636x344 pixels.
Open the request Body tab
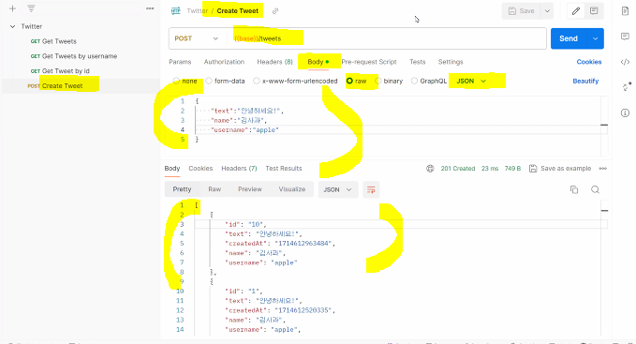[318, 62]
